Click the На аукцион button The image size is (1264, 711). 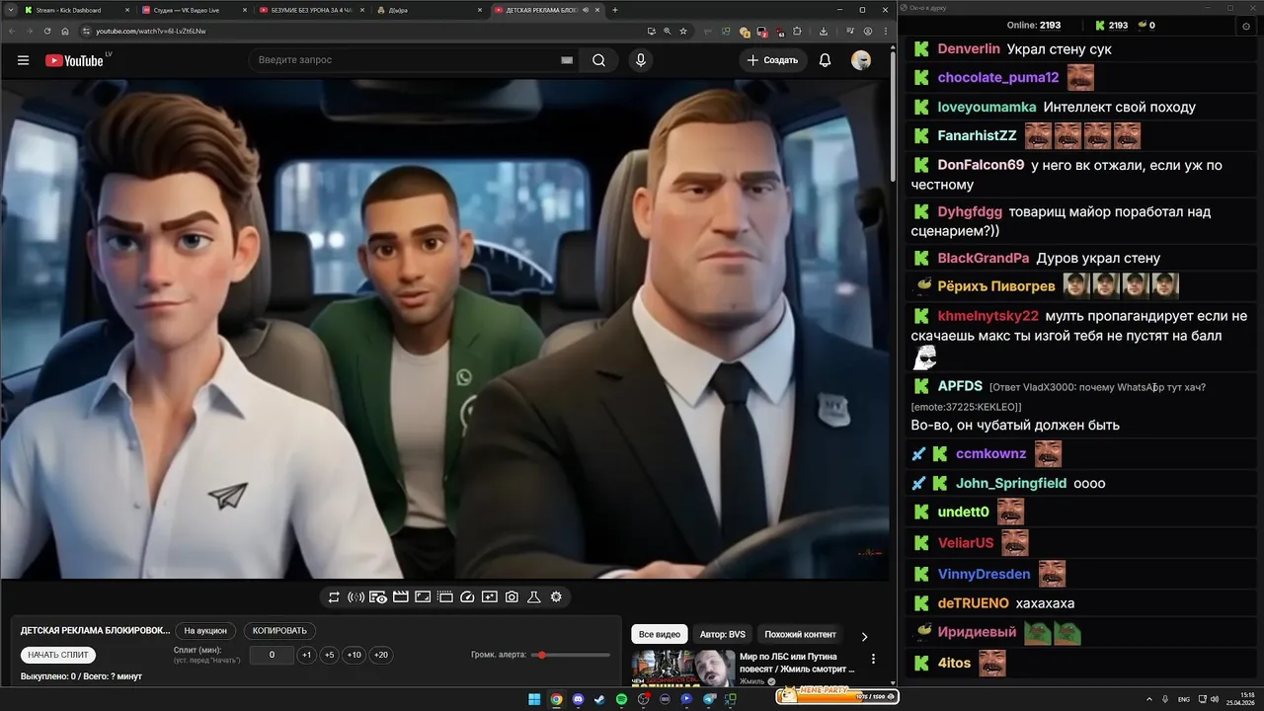click(x=205, y=630)
